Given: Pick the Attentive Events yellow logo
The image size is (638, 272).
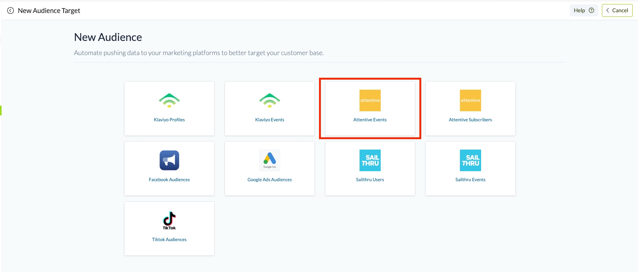Looking at the screenshot, I should [370, 100].
